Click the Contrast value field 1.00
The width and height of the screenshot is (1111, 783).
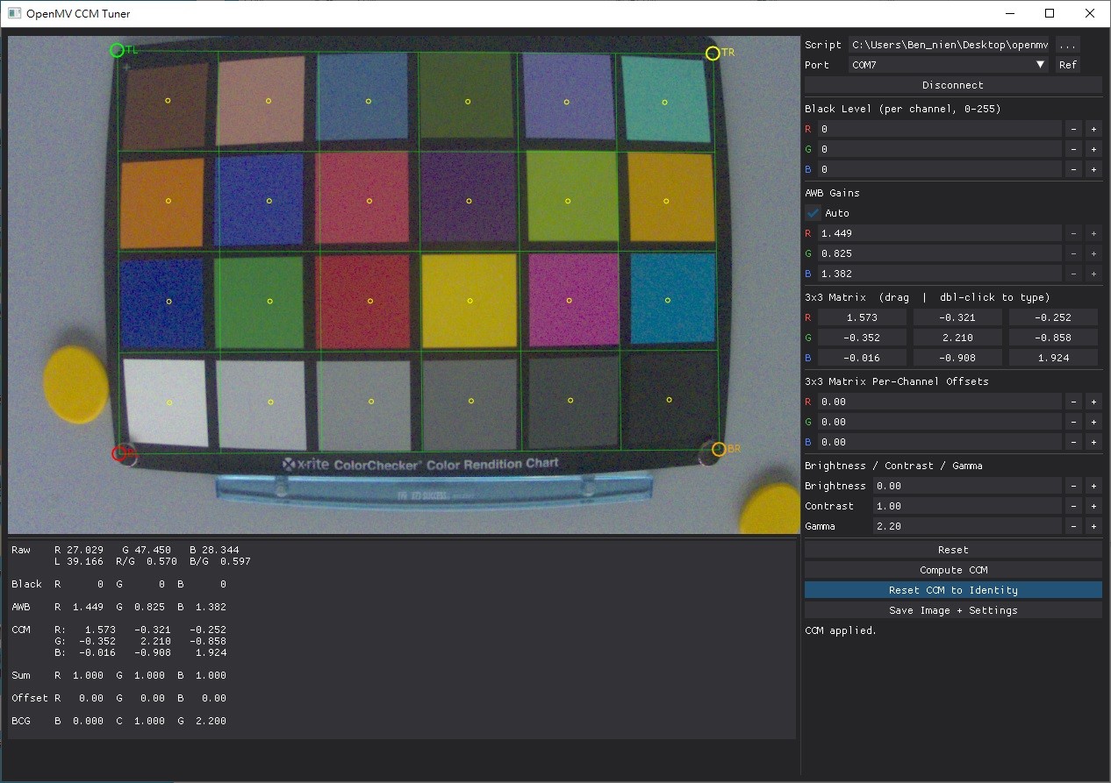[x=967, y=506]
